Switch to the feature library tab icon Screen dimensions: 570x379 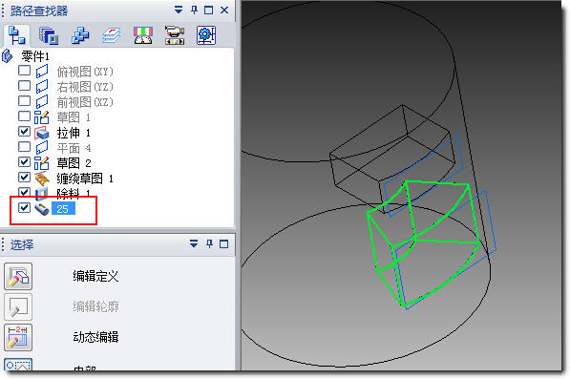pos(49,35)
